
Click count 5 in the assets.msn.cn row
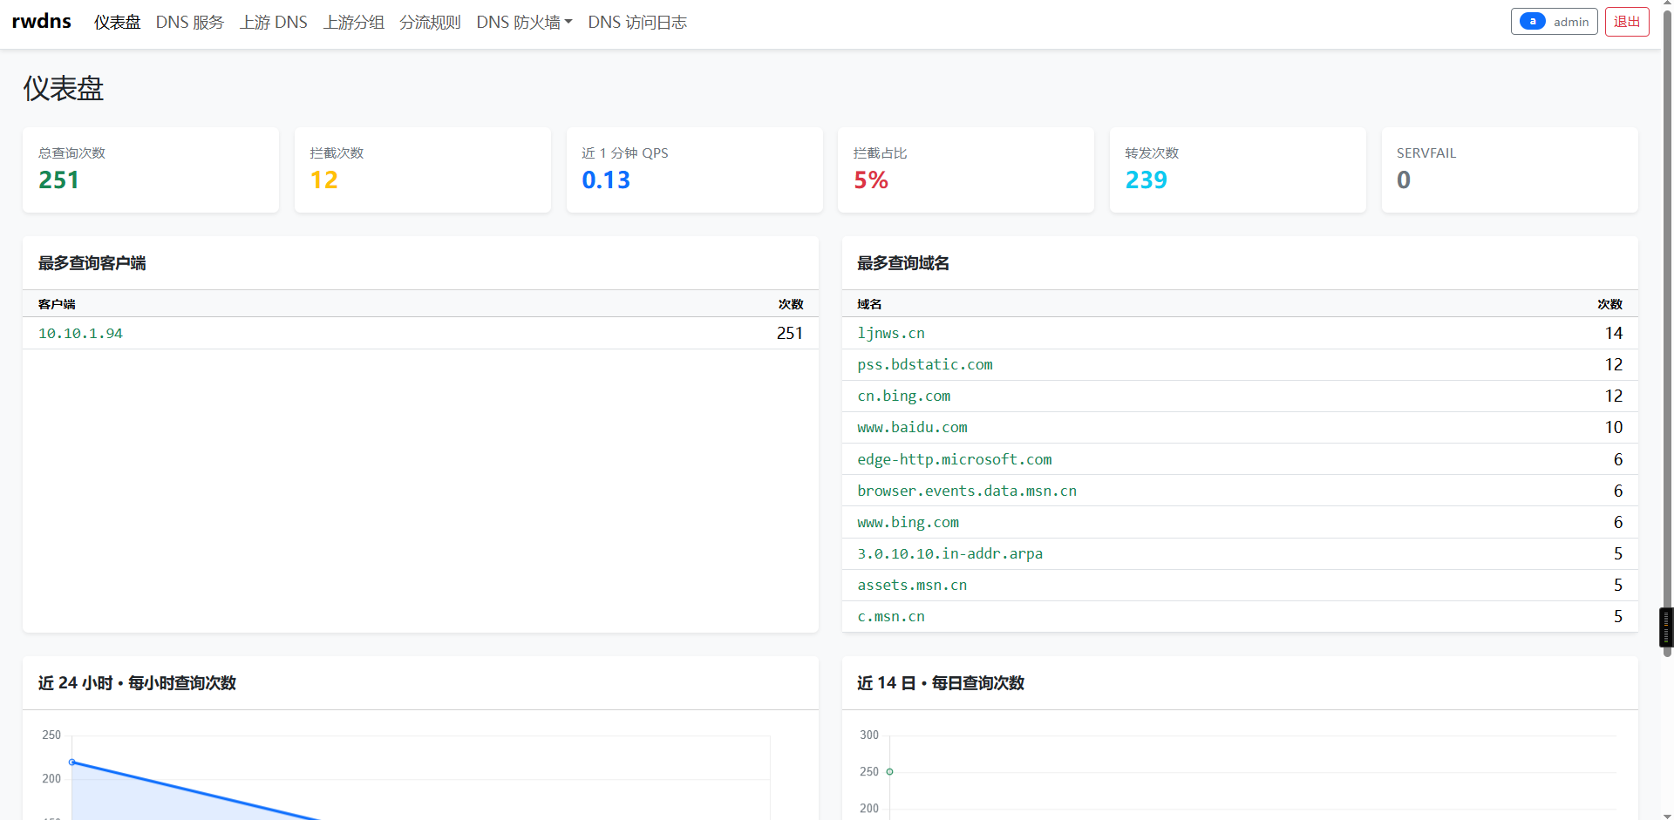[1618, 585]
